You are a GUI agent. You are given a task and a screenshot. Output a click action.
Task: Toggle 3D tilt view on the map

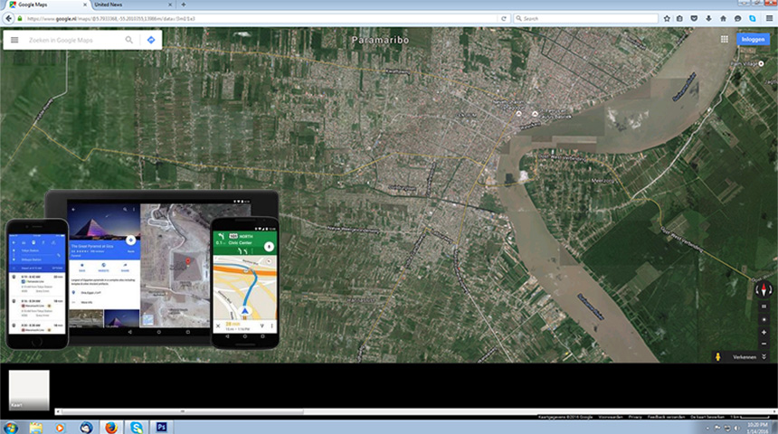(764, 307)
